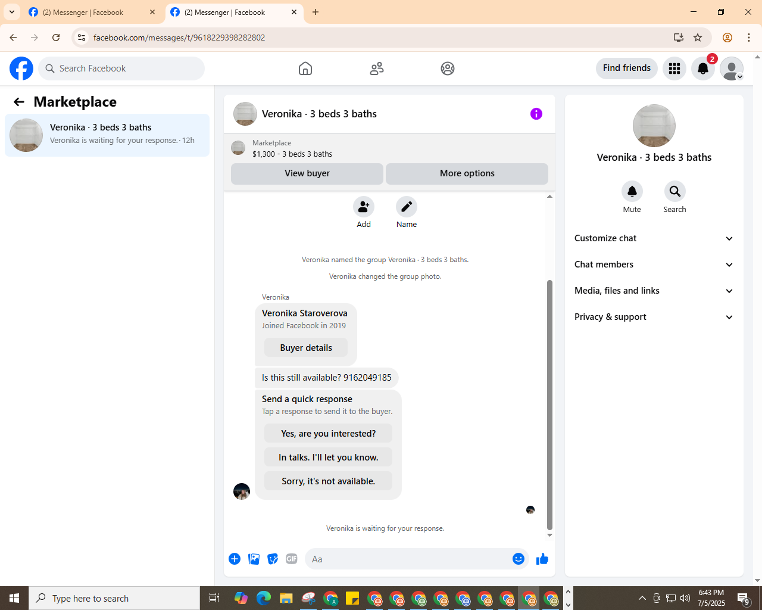Bookmark this page with the star icon
762x610 pixels.
point(698,38)
